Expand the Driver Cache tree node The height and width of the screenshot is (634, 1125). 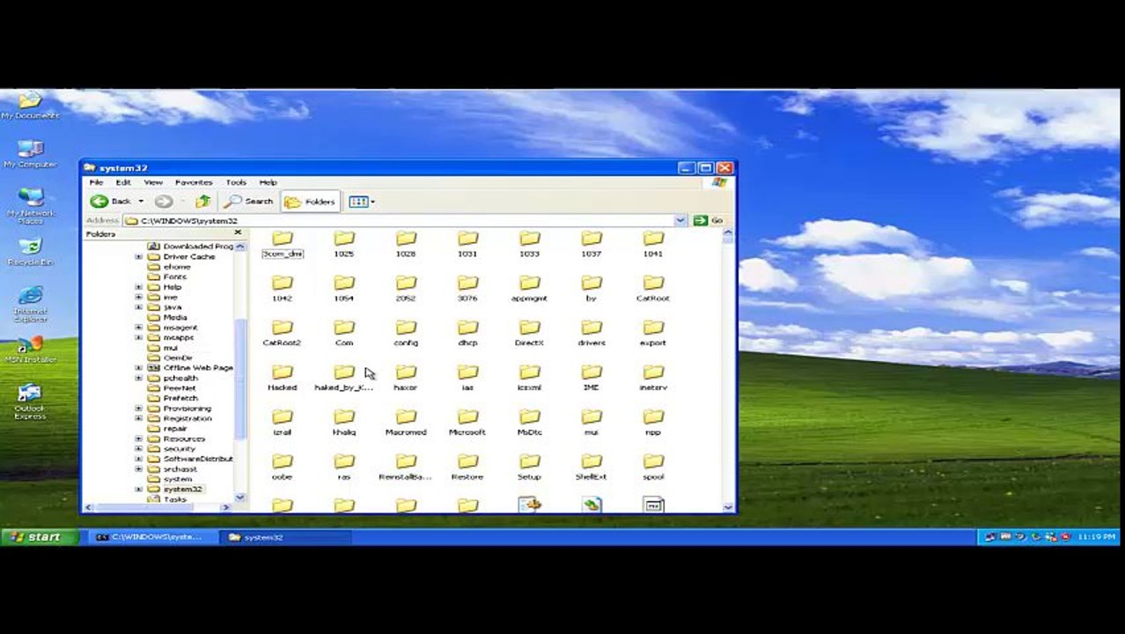click(138, 256)
